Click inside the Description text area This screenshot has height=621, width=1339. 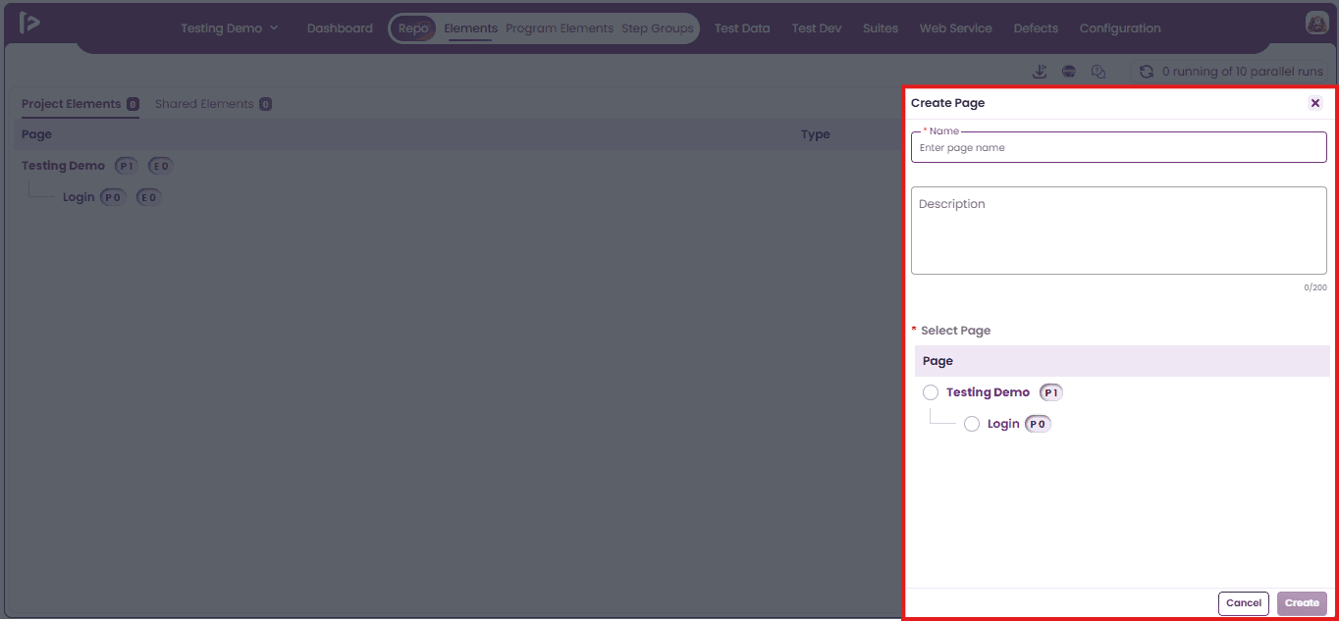pos(1119,231)
